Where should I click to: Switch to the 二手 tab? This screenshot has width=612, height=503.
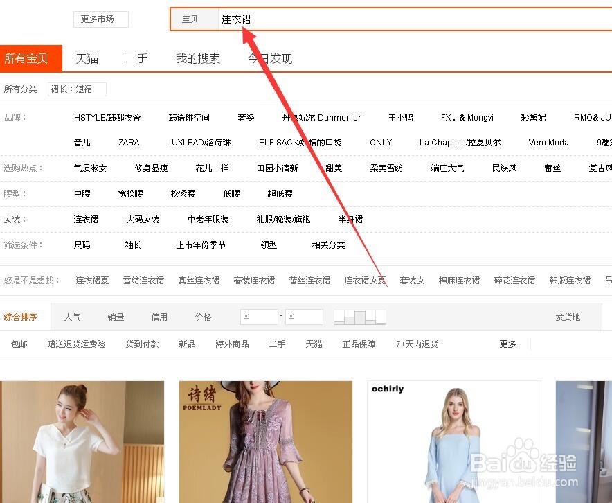pyautogui.click(x=137, y=59)
